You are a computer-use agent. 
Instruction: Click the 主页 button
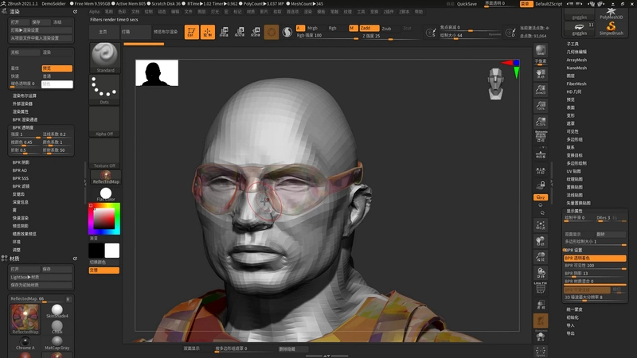click(104, 32)
